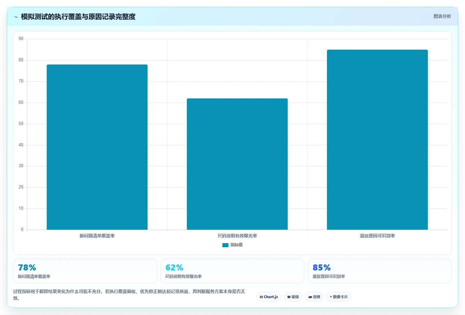Image resolution: width=465 pixels, height=315 pixels.
Task: Click the 新问题清单覆盖率 x-axis label
Action: [x=97, y=236]
